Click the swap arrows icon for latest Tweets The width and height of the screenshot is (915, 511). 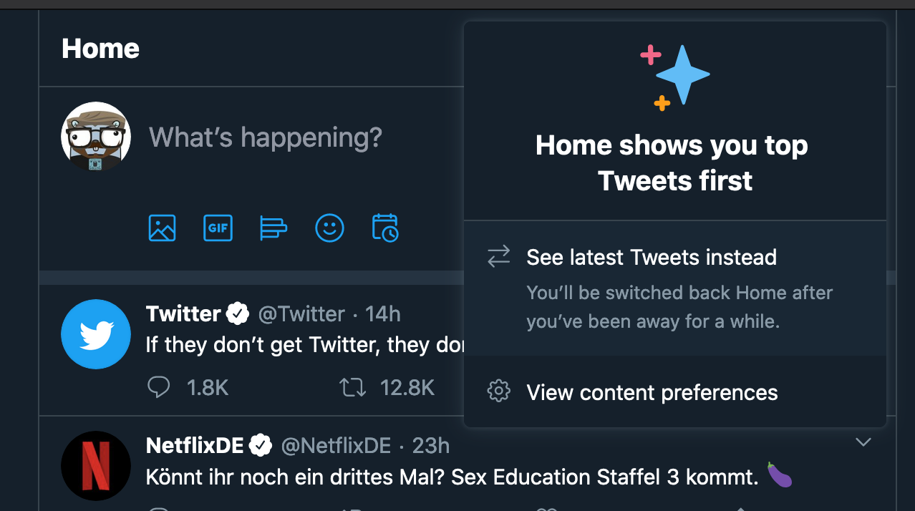(x=498, y=256)
